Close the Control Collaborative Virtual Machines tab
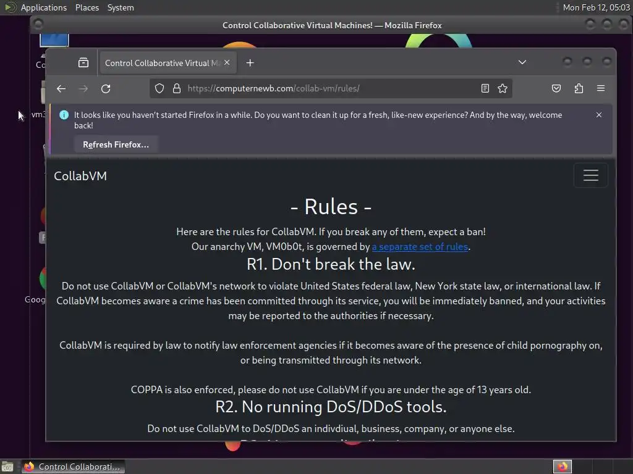The image size is (633, 474). [227, 62]
